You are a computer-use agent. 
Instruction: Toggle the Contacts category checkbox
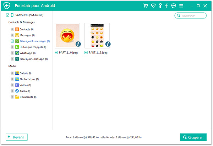click(12, 29)
